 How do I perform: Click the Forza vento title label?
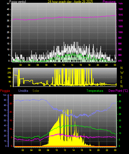[x=18, y=2]
